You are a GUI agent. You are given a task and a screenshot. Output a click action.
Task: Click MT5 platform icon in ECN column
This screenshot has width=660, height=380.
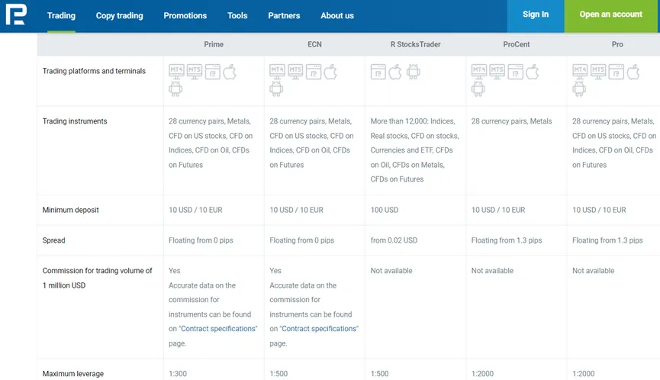click(295, 72)
